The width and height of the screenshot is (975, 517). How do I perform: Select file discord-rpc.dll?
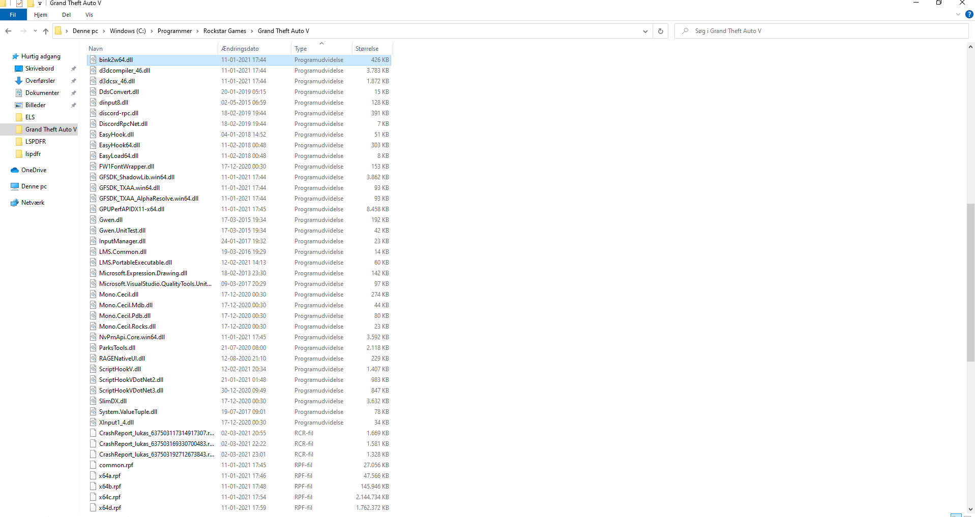(x=239, y=113)
